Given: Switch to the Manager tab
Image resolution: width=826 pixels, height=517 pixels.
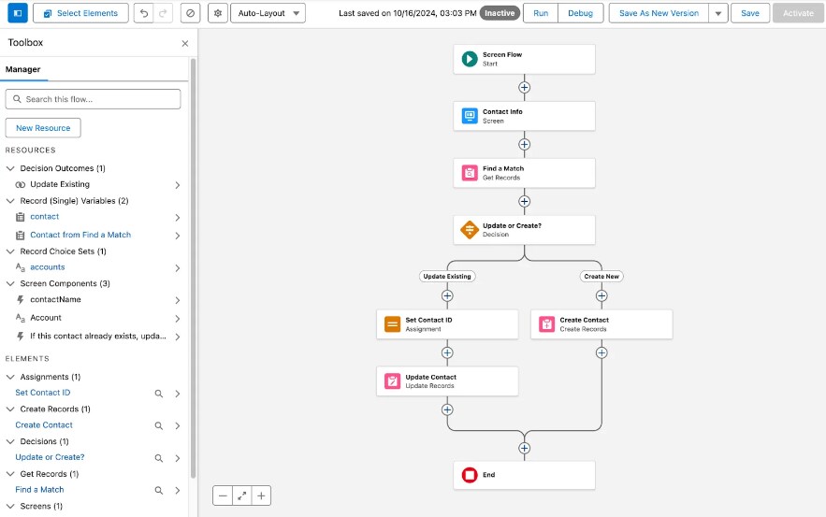Looking at the screenshot, I should click(x=22, y=69).
